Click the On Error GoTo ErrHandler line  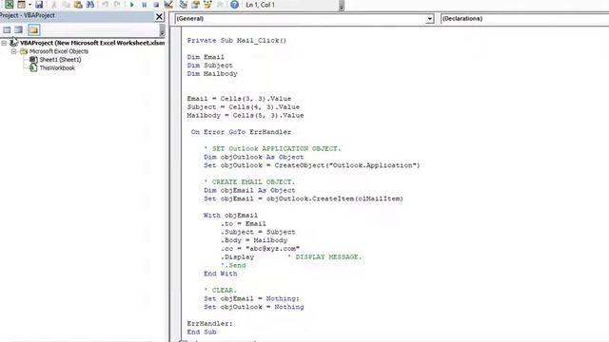[x=241, y=132]
